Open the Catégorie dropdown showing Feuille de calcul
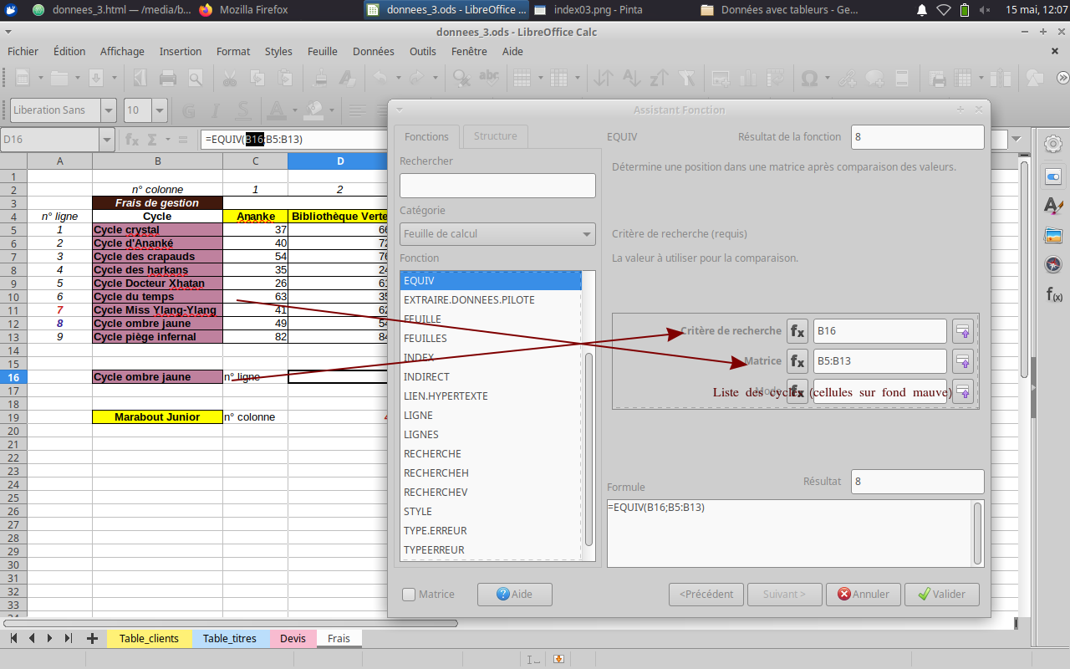 point(497,234)
